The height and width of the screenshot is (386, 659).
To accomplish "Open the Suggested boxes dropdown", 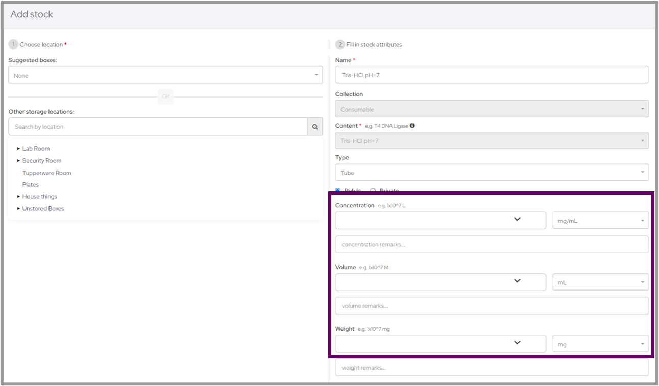I will coord(165,75).
